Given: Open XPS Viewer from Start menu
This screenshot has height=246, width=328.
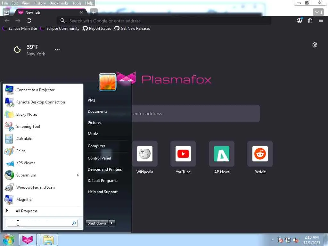Looking at the screenshot, I should (x=43, y=163).
